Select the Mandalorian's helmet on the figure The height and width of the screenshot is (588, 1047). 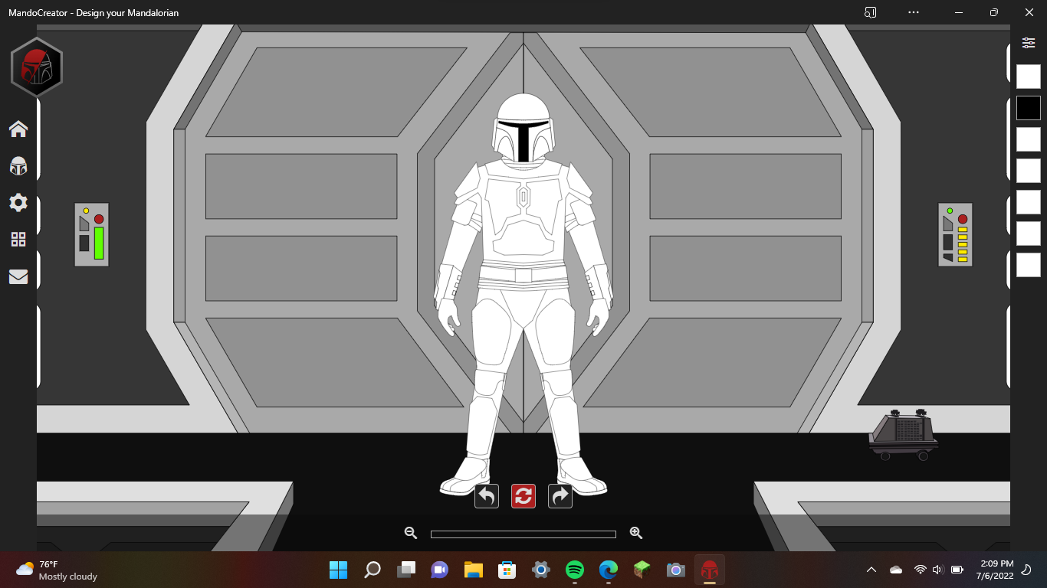pos(523,129)
